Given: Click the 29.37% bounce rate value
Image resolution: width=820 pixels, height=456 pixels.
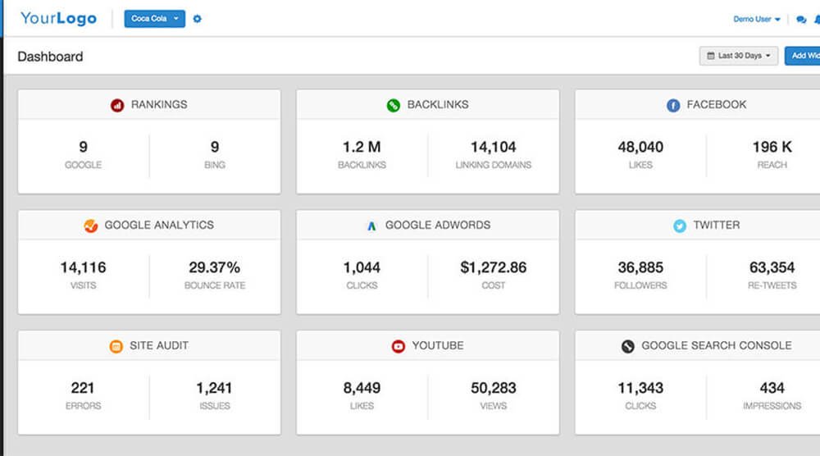Looking at the screenshot, I should (214, 267).
